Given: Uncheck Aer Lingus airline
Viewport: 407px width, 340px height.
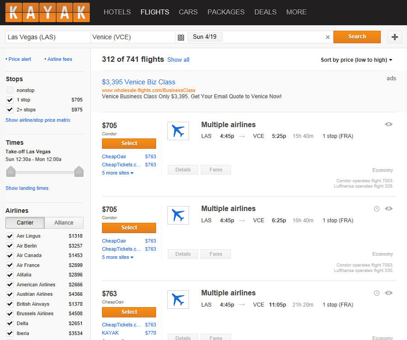Looking at the screenshot, I should click(10, 236).
